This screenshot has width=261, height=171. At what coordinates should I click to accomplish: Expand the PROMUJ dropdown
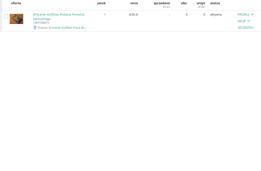point(243,15)
